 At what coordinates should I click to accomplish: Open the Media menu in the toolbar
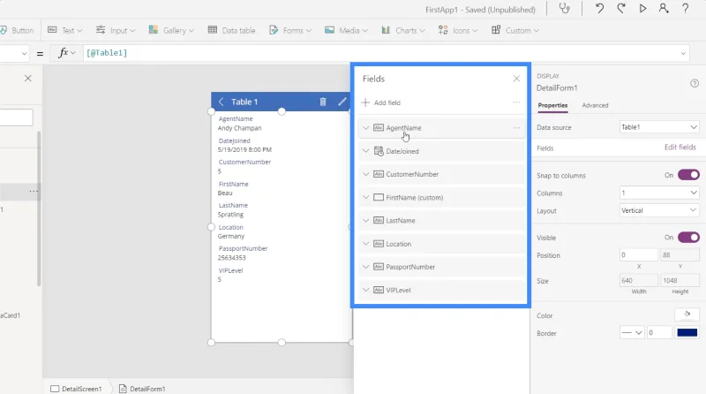tap(346, 30)
